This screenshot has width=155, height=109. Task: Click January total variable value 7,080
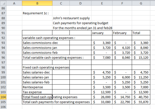[x=102, y=57]
